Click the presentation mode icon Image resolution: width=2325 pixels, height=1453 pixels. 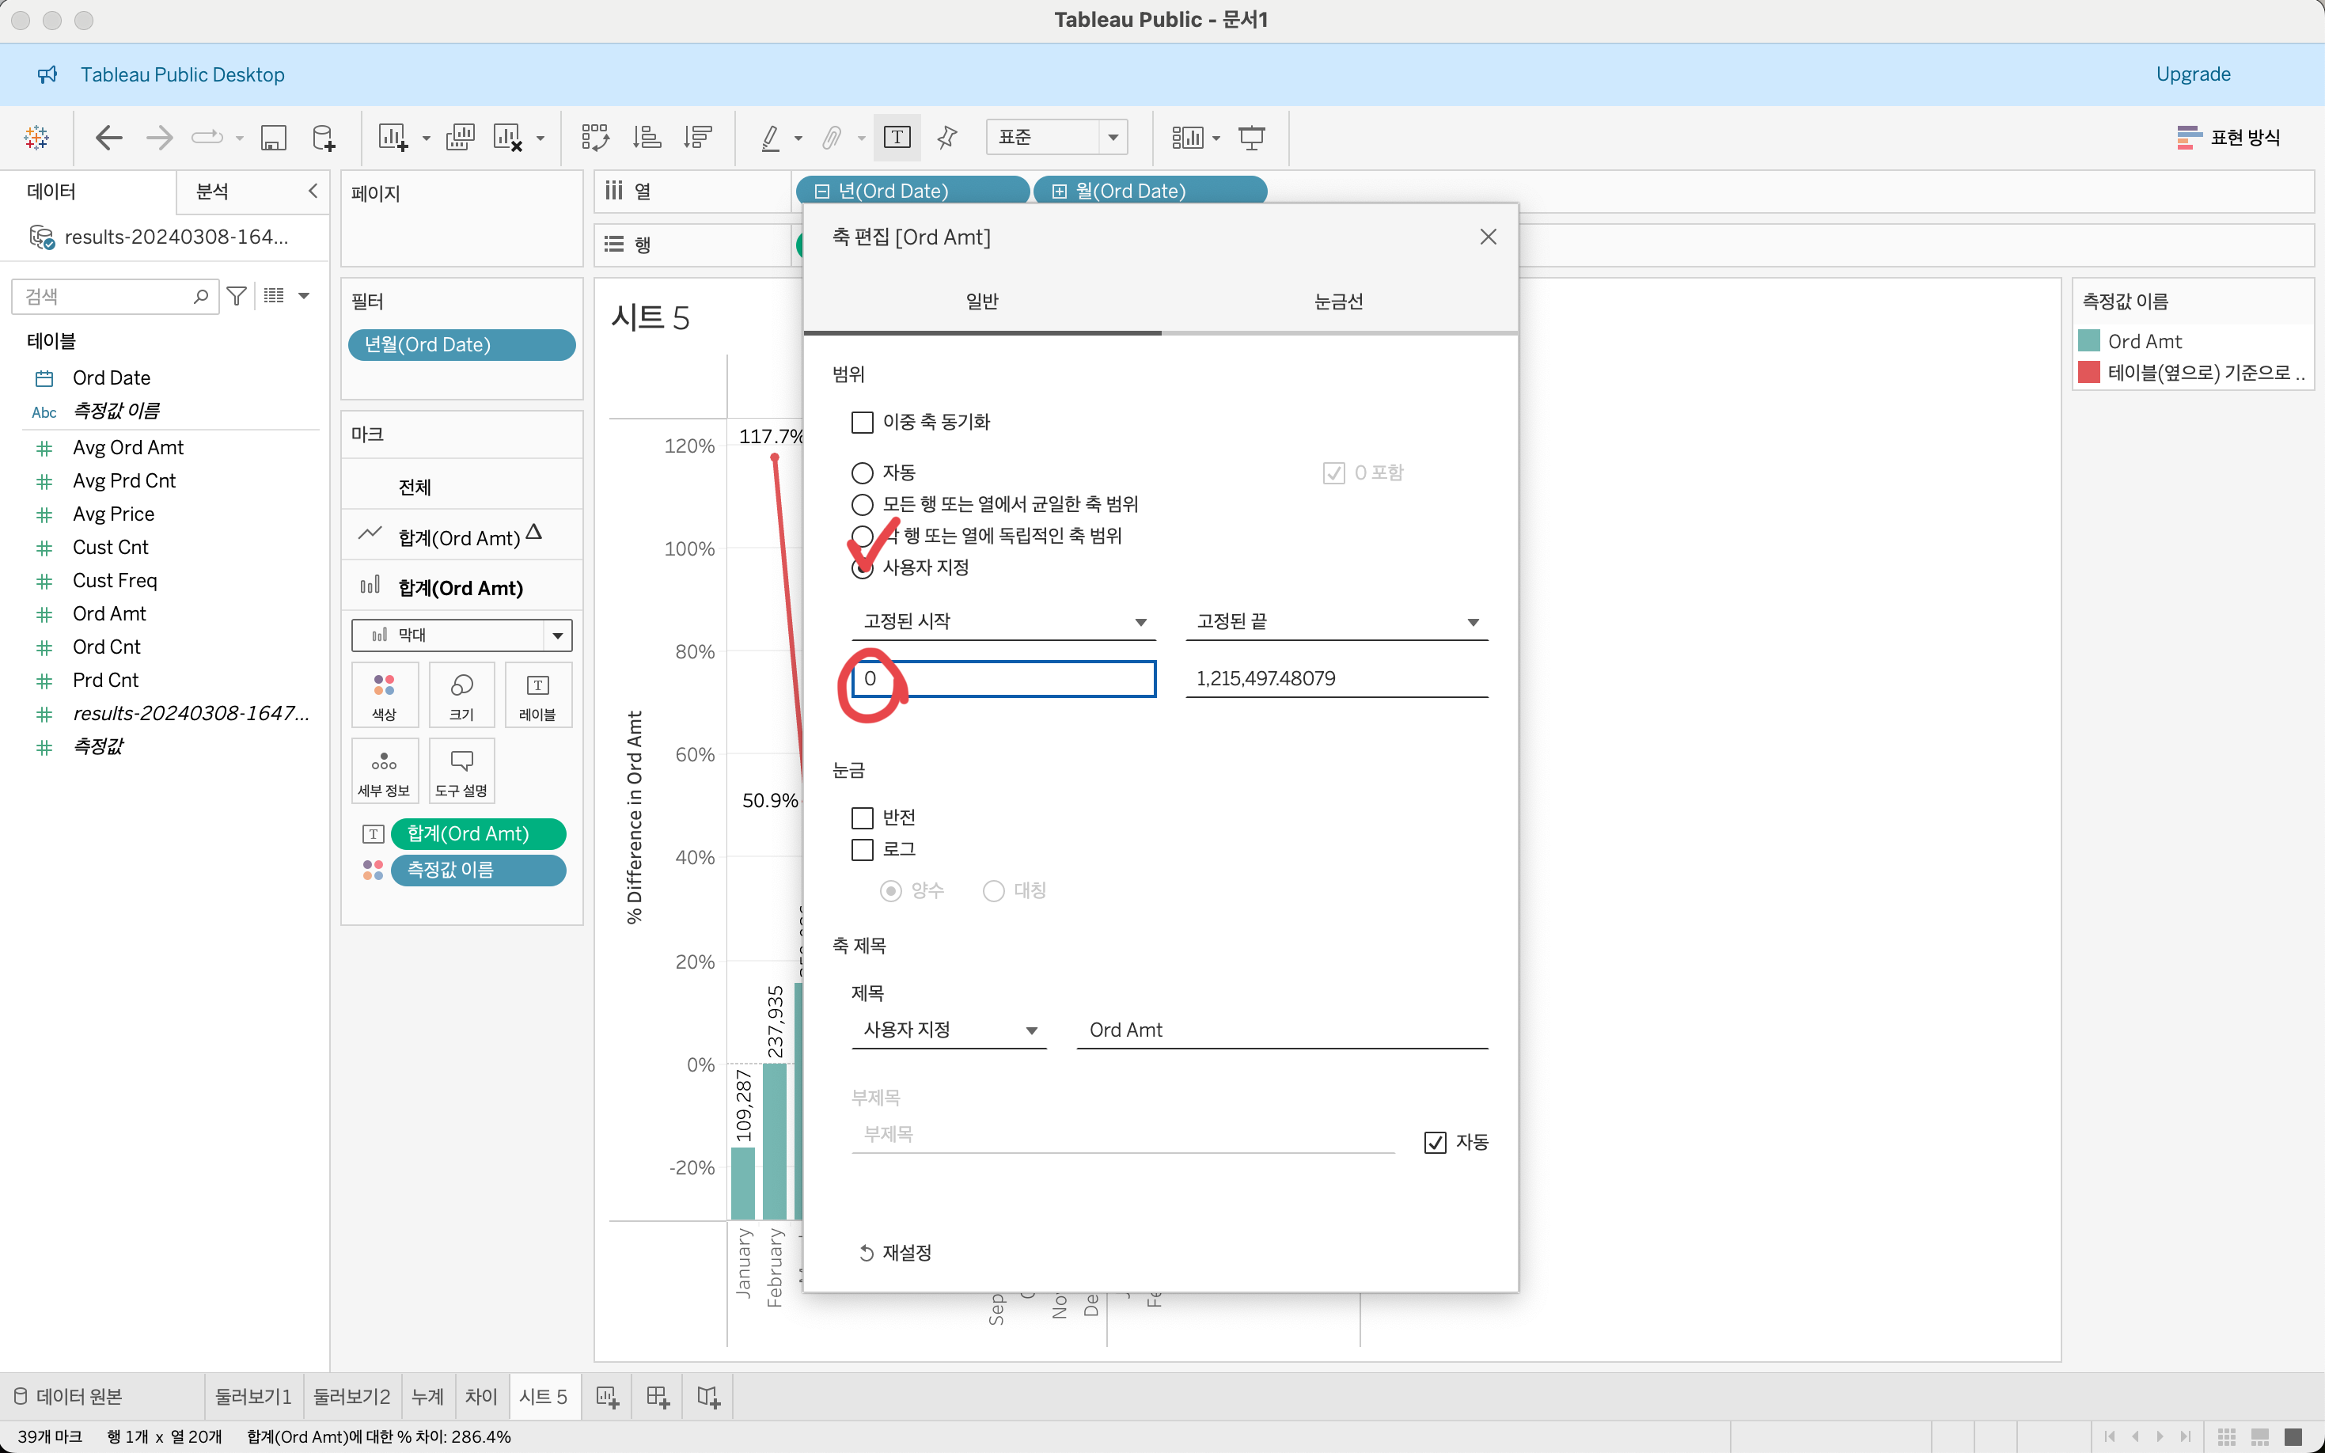coord(1251,138)
